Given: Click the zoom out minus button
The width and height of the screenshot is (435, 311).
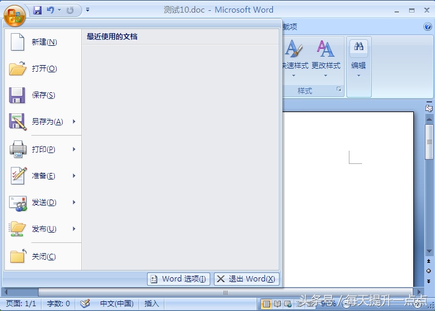Looking at the screenshot, I should [346, 304].
